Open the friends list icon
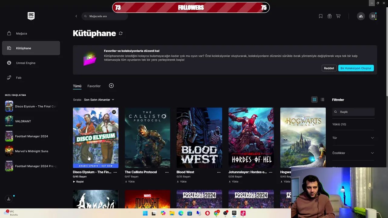The image size is (388, 218). 361,16
